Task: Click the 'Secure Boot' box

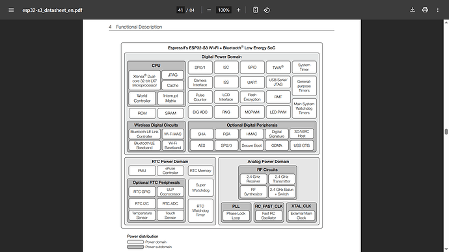Action: 252,145
